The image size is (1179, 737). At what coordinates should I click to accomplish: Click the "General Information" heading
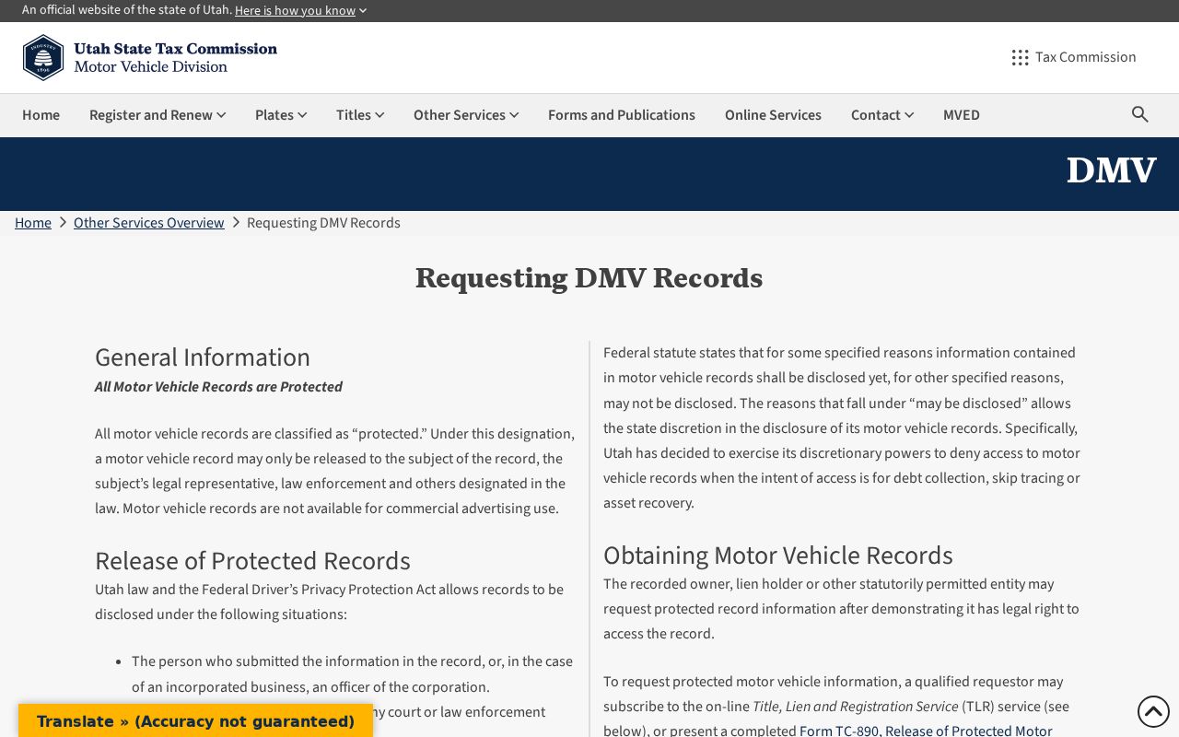[203, 357]
